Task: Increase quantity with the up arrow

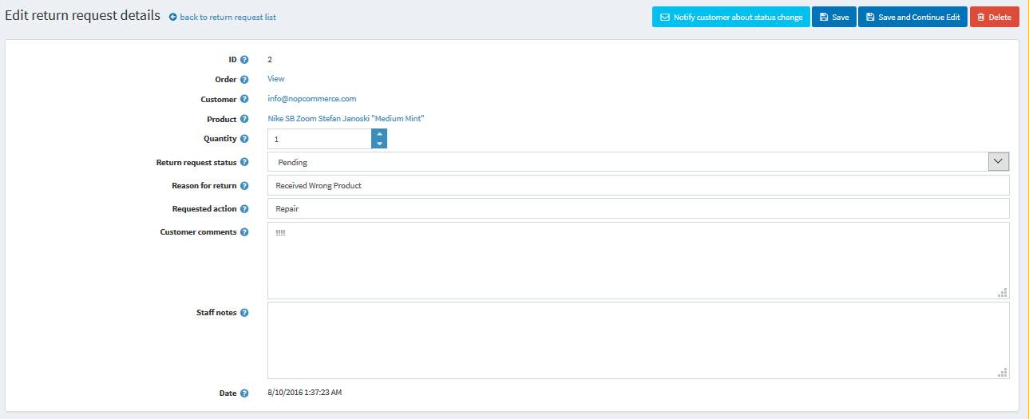Action: [x=379, y=134]
